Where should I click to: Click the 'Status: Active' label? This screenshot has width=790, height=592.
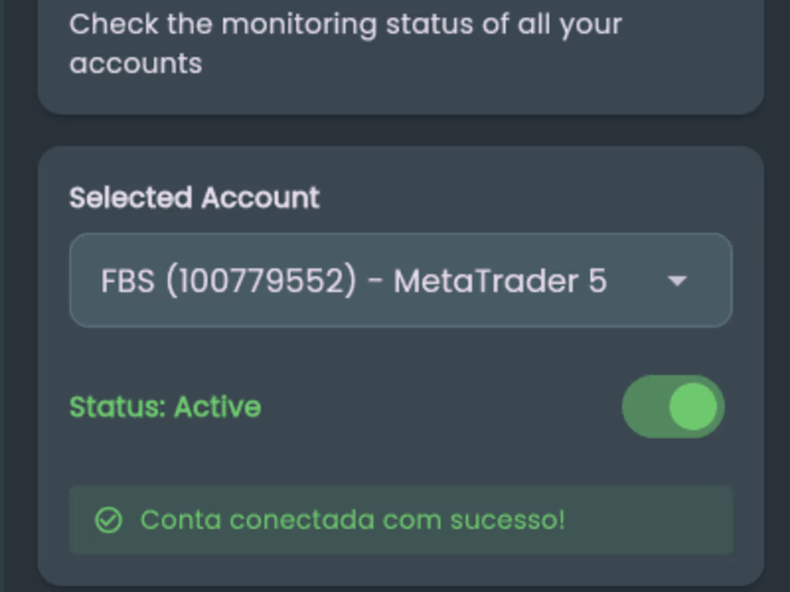(164, 407)
